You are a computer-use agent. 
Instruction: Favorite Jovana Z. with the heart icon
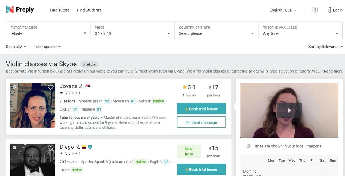tap(51, 87)
